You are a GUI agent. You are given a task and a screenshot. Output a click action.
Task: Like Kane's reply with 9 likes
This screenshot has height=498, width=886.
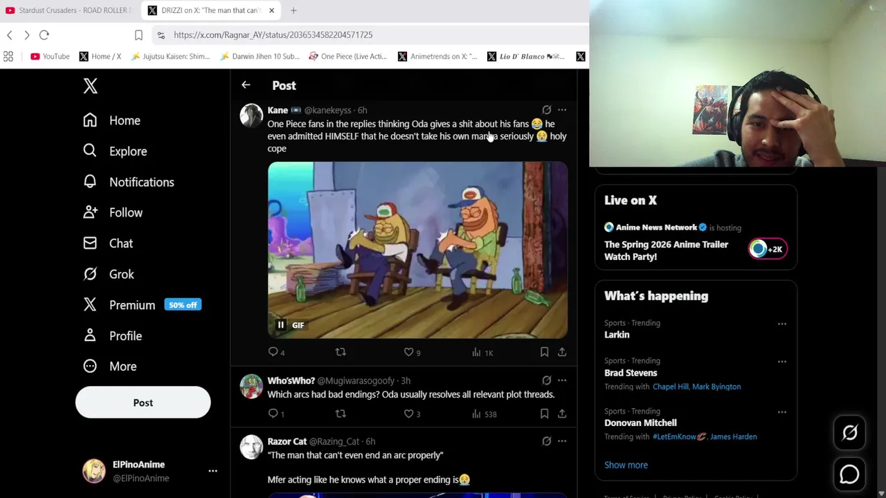(x=412, y=352)
